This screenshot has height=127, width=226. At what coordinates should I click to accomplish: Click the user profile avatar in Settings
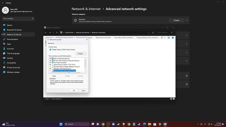pos(5,10)
